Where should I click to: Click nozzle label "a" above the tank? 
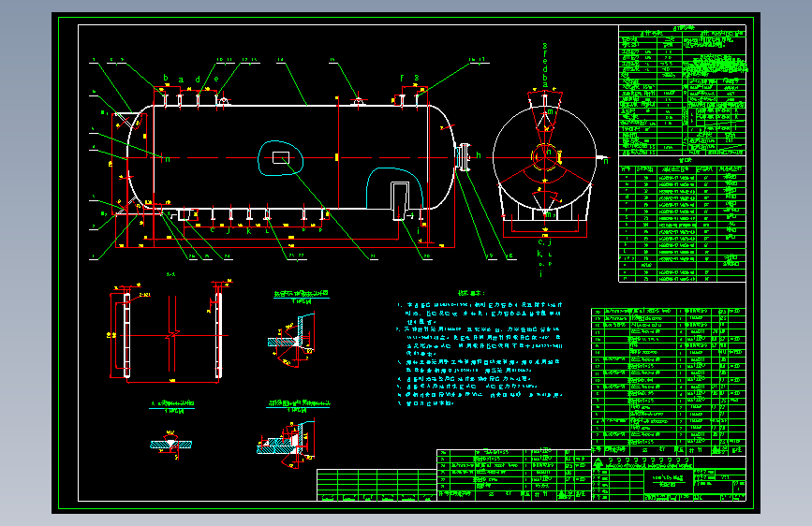(x=181, y=80)
